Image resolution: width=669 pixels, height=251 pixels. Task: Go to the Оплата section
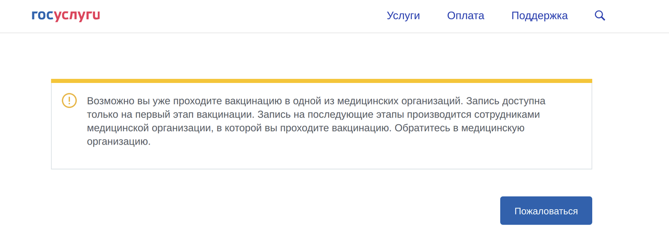[466, 16]
